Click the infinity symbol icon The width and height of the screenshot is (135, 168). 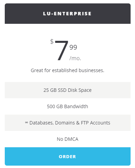[27, 122]
